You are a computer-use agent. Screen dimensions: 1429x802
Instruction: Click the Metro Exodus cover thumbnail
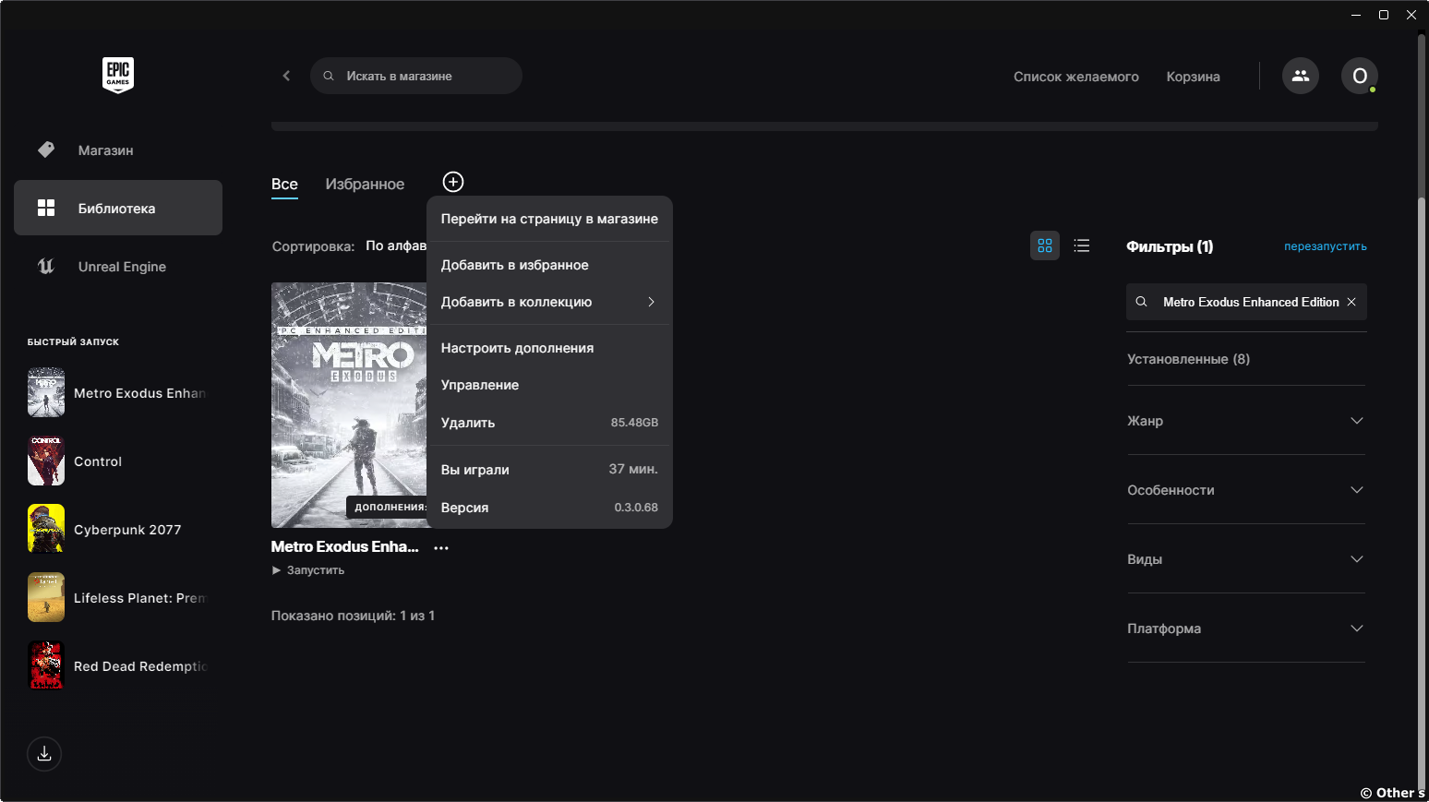349,405
